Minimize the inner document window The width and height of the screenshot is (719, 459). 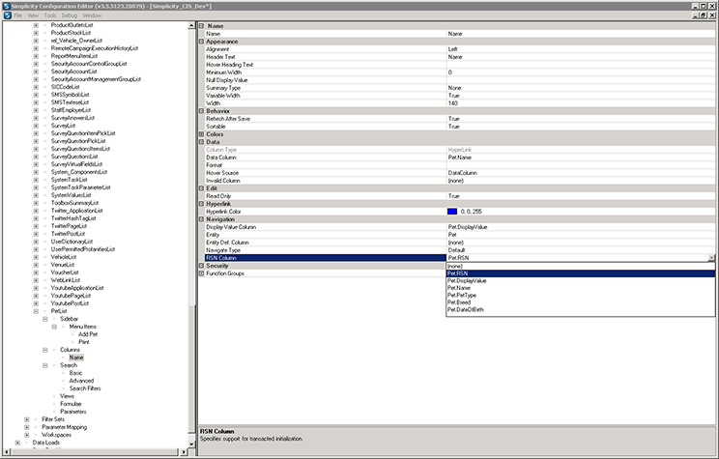coord(696,15)
